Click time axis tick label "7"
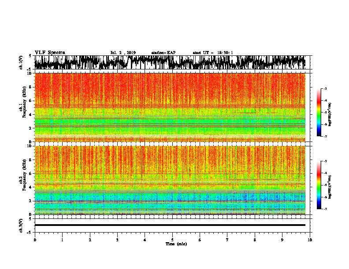 tap(227, 240)
